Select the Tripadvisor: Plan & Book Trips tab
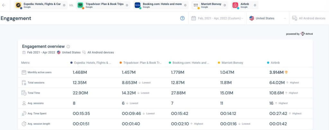The width and height of the screenshot is (329, 130). pyautogui.click(x=104, y=4)
